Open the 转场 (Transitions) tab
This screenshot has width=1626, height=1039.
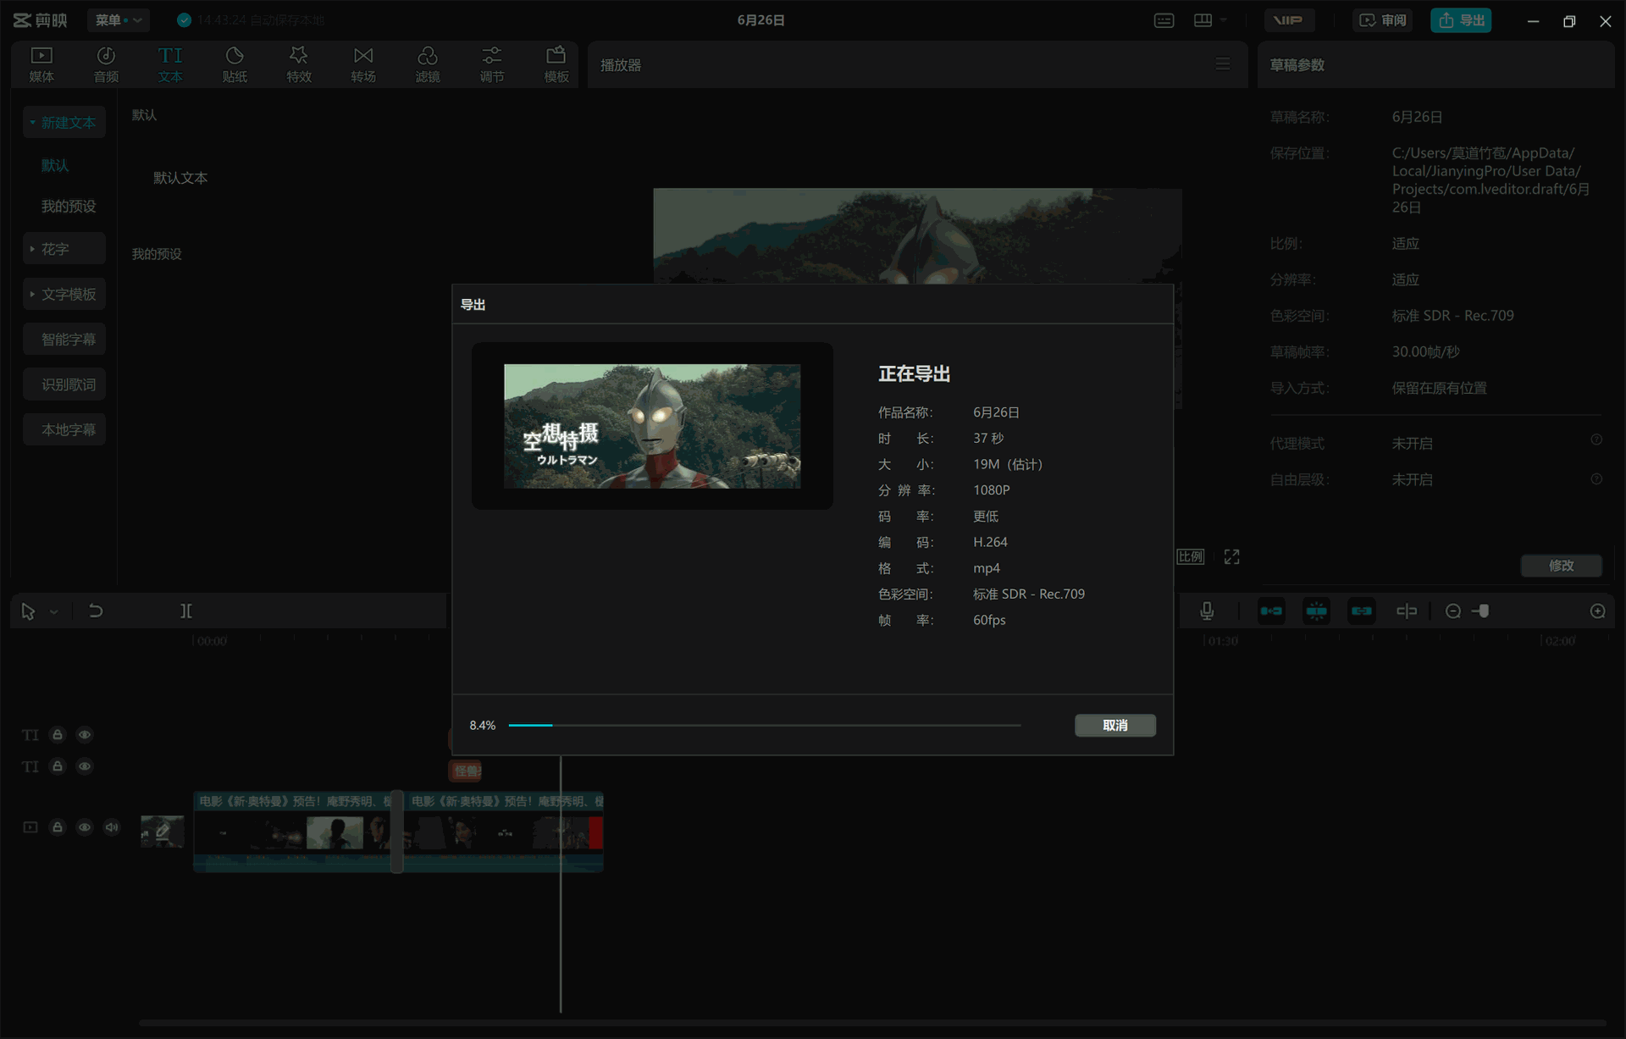[363, 64]
